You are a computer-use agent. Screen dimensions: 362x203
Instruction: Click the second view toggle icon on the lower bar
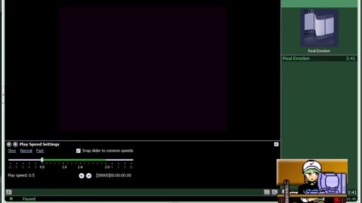point(274,192)
